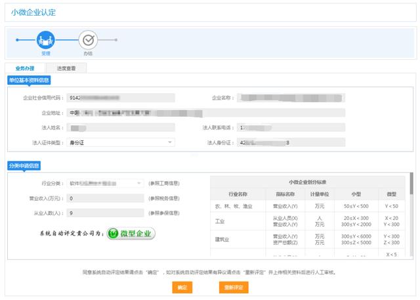The width and height of the screenshot is (420, 300).
Task: Focus the 从业人数(人) field
Action: (105, 213)
